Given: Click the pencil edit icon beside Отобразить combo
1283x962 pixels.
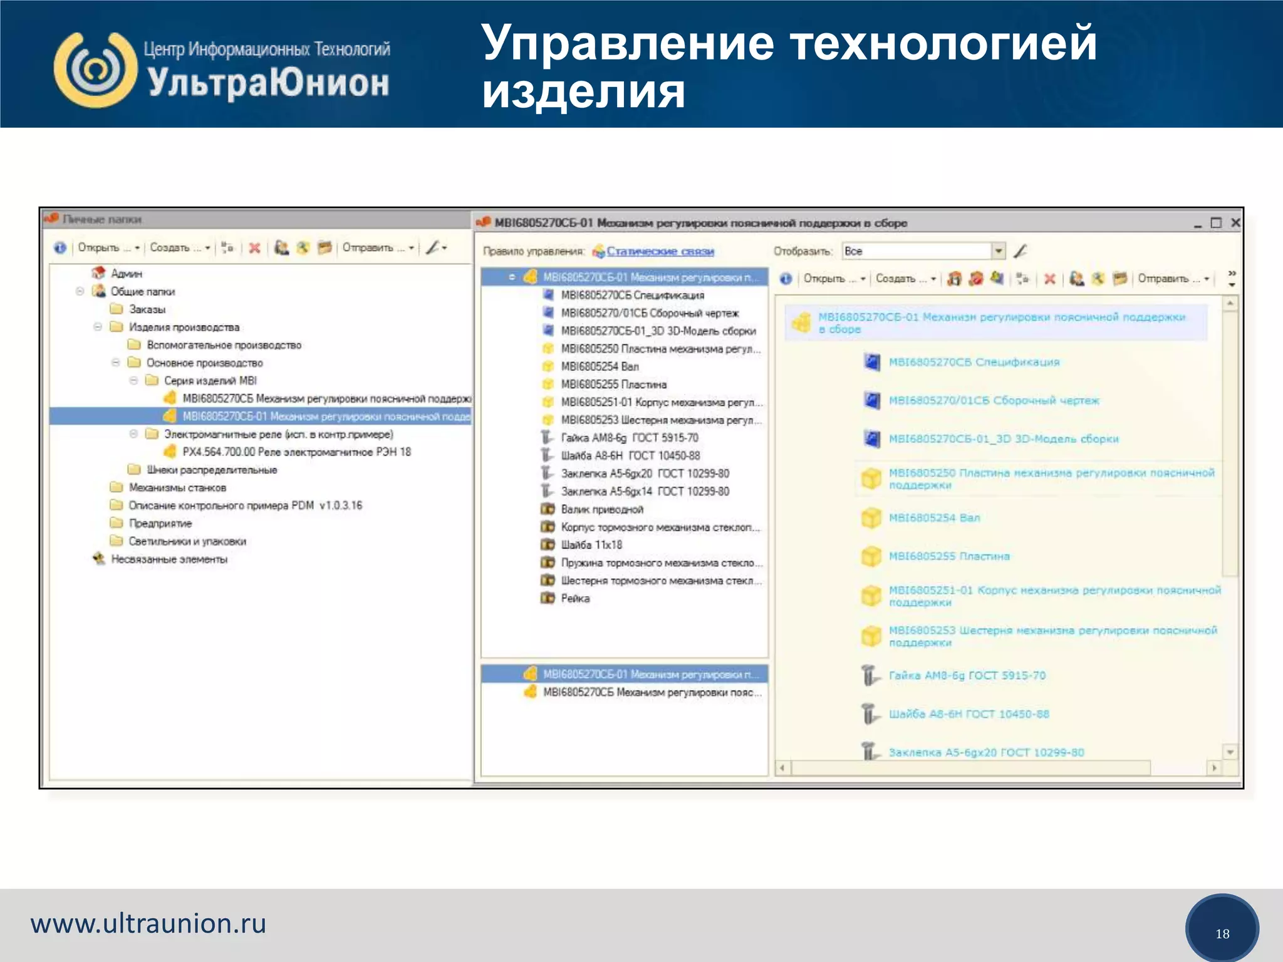Looking at the screenshot, I should coord(1021,251).
